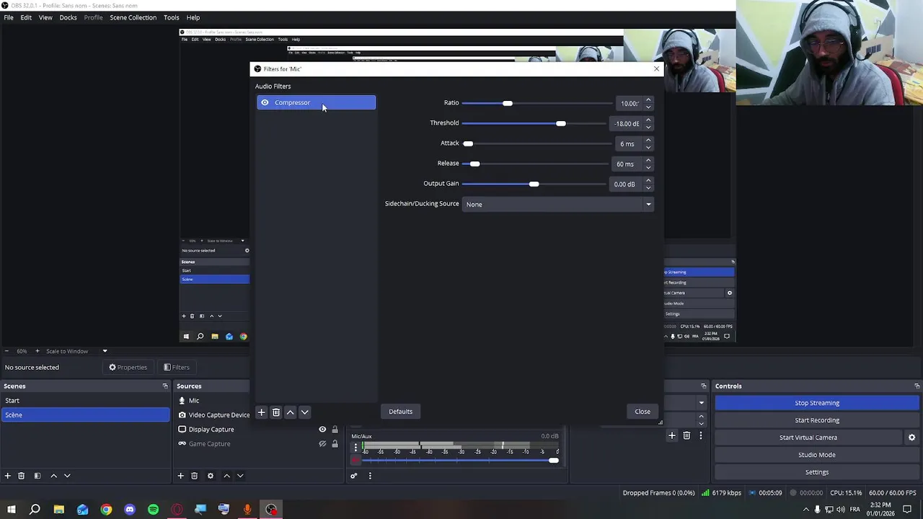Move scene down in the Scenes toolbar
Image resolution: width=923 pixels, height=519 pixels.
tap(67, 476)
